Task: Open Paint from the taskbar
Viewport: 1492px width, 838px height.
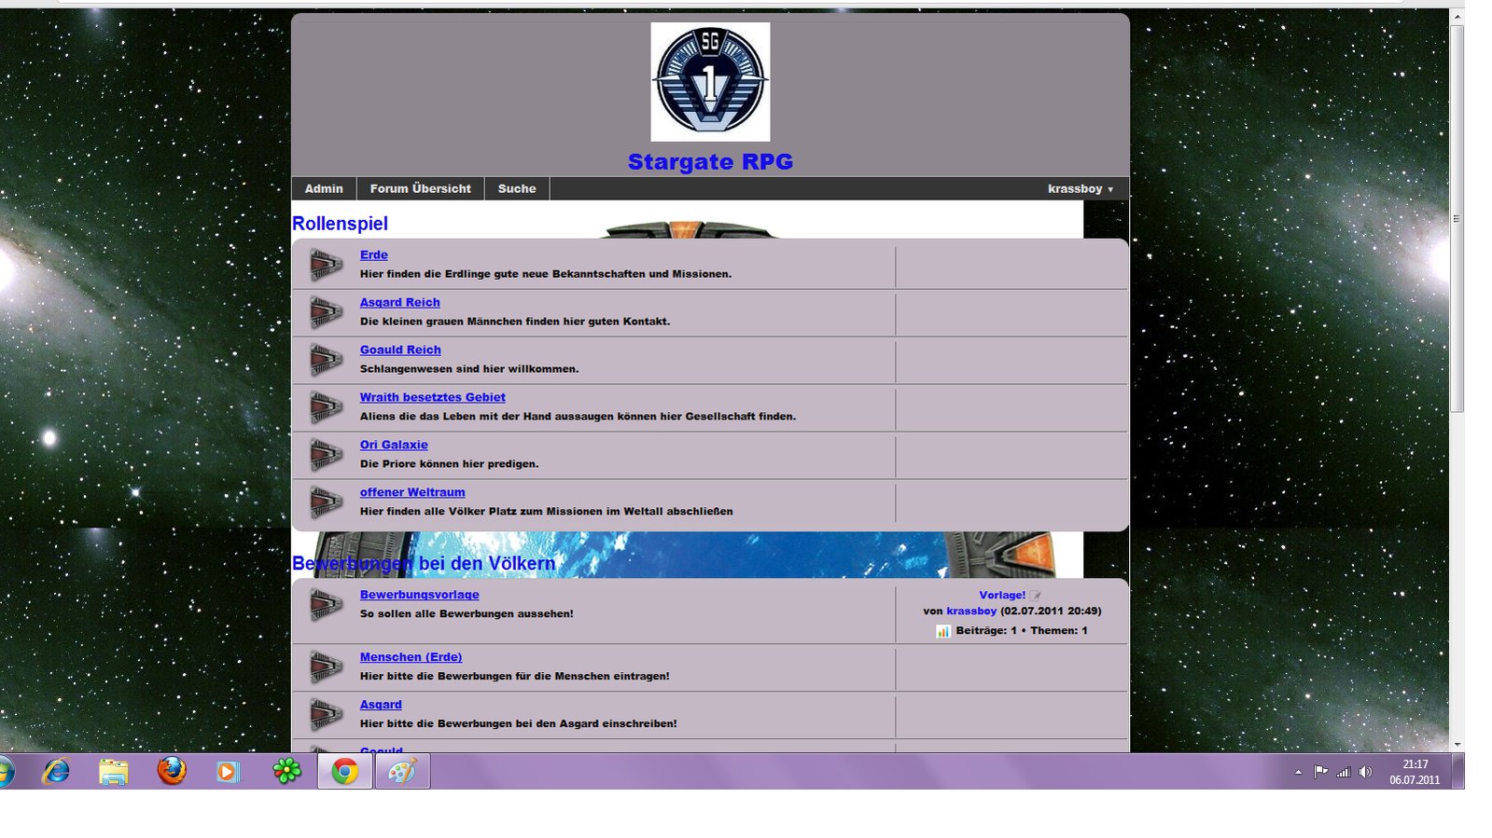Action: point(402,772)
